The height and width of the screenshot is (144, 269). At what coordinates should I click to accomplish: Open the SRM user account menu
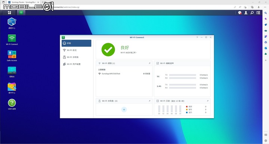[246, 13]
